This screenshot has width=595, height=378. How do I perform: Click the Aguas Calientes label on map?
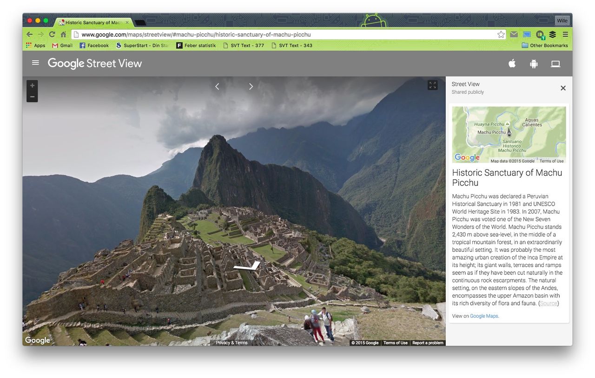pyautogui.click(x=532, y=122)
